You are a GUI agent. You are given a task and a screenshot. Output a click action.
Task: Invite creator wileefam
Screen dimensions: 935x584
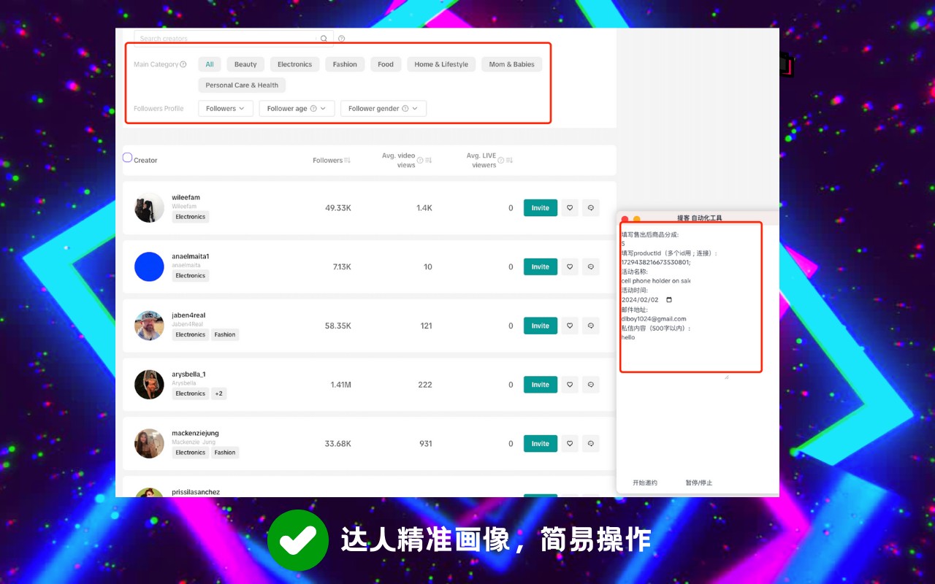click(541, 208)
